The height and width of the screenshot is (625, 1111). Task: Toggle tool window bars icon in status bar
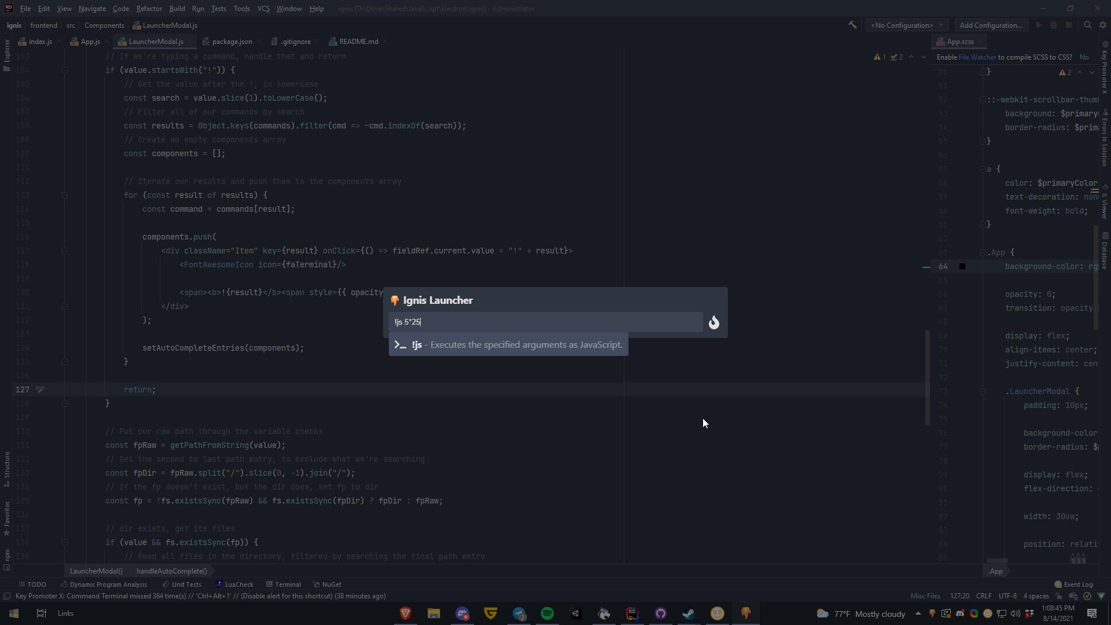(x=7, y=596)
